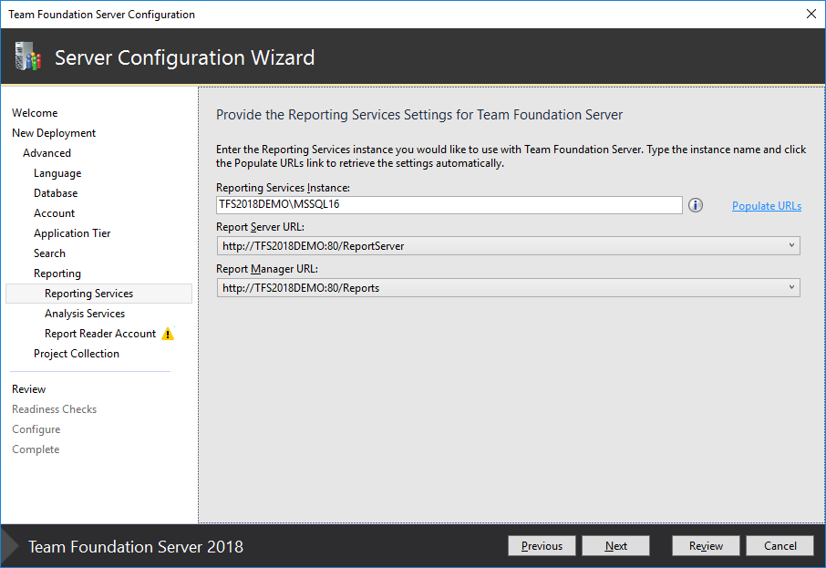Select the Database step in navigation
826x568 pixels.
56,193
